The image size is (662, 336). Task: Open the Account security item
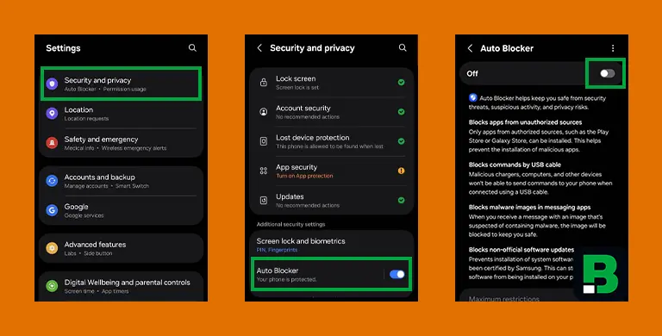pos(331,112)
